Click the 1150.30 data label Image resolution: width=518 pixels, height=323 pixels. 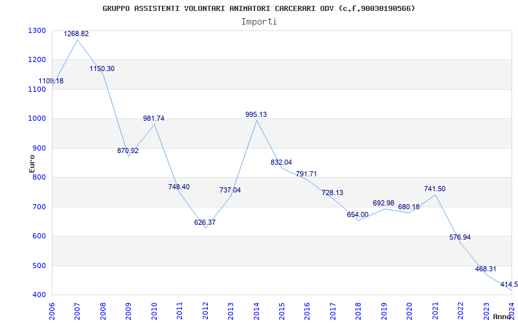pyautogui.click(x=102, y=69)
